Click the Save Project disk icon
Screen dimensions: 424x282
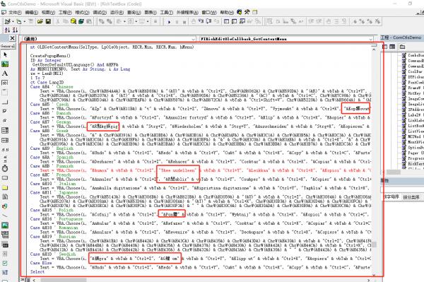[48, 21]
